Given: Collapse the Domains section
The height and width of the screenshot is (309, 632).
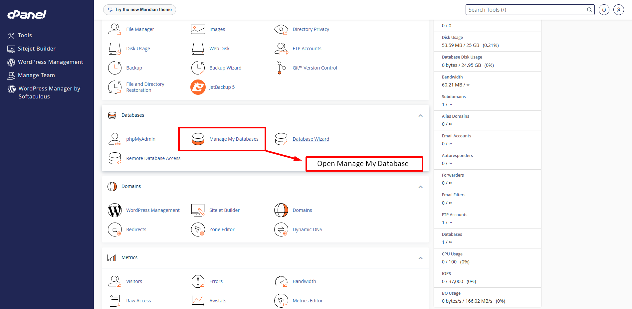Looking at the screenshot, I should point(420,187).
